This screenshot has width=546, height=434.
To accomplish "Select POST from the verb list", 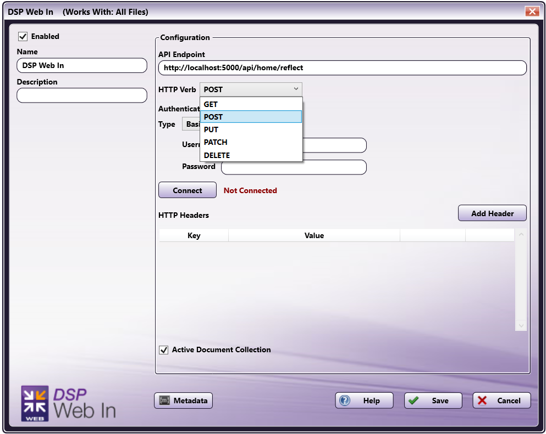I will point(251,117).
